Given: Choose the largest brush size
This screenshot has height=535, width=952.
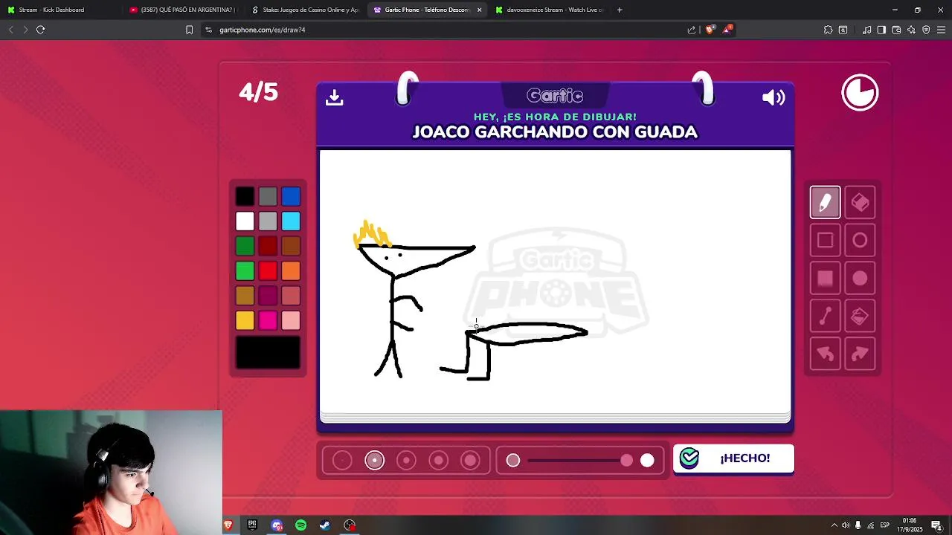Looking at the screenshot, I should point(470,461).
